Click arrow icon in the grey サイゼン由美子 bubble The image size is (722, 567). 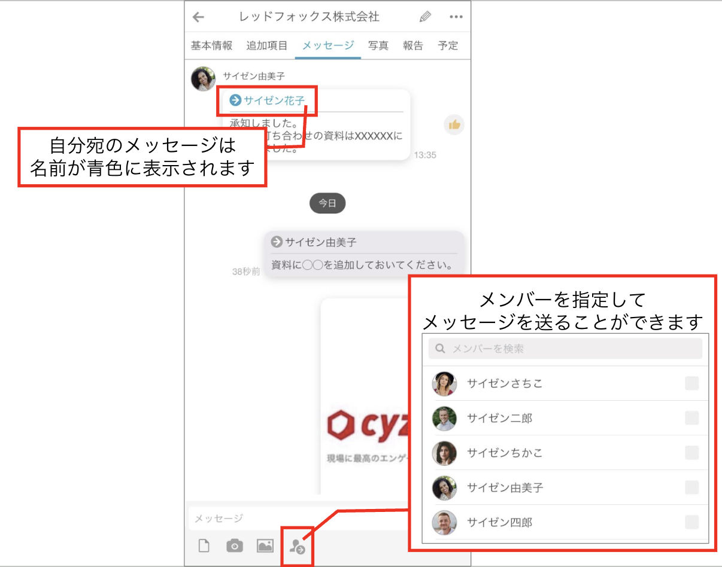pyautogui.click(x=276, y=242)
